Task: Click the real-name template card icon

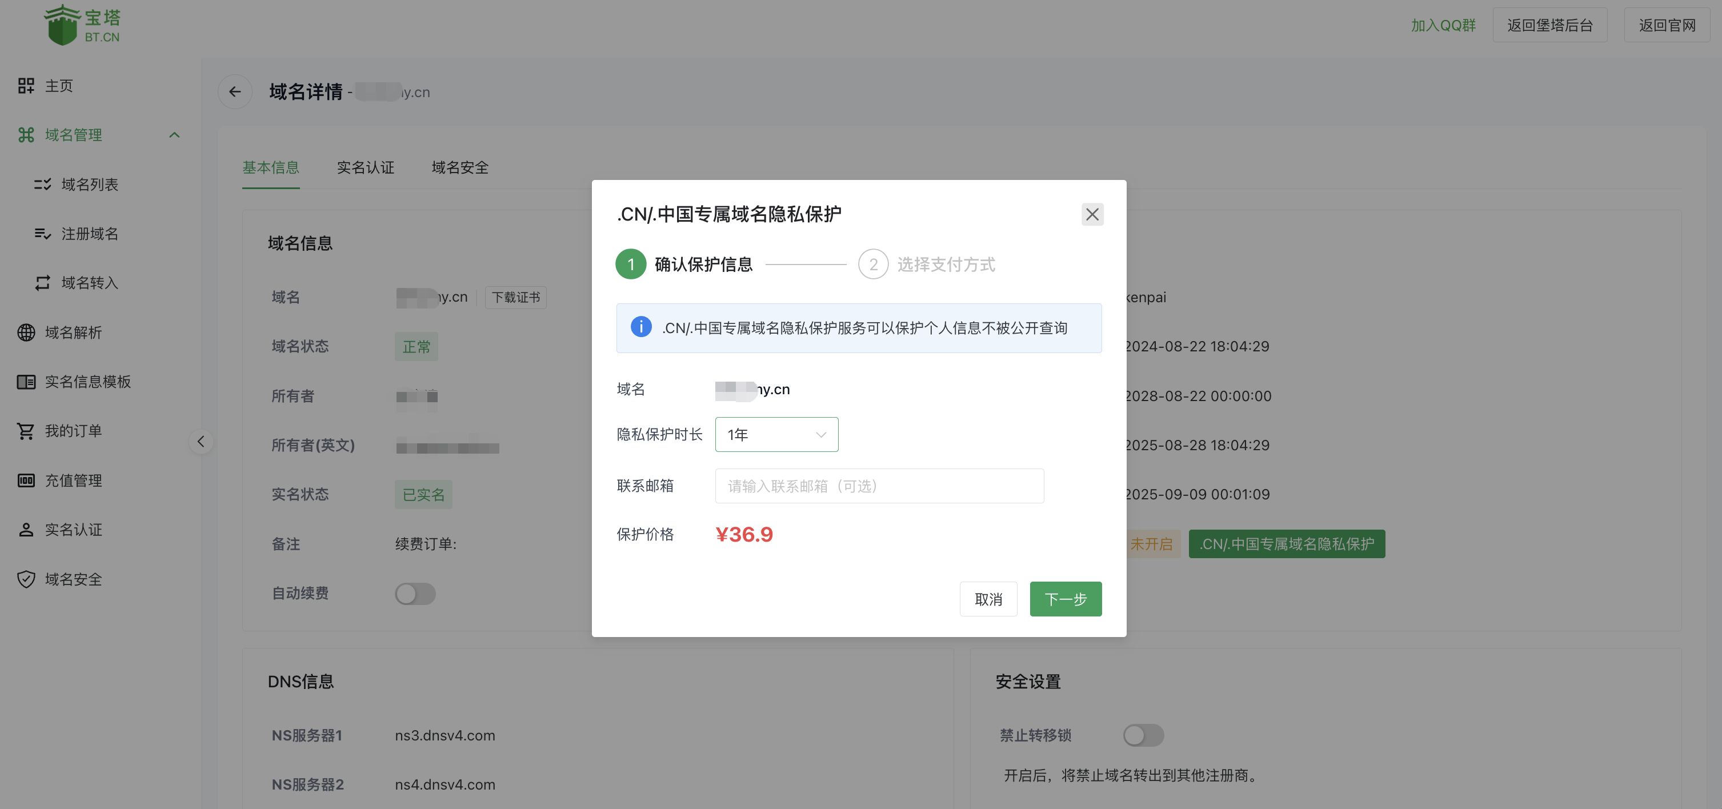Action: 26,382
